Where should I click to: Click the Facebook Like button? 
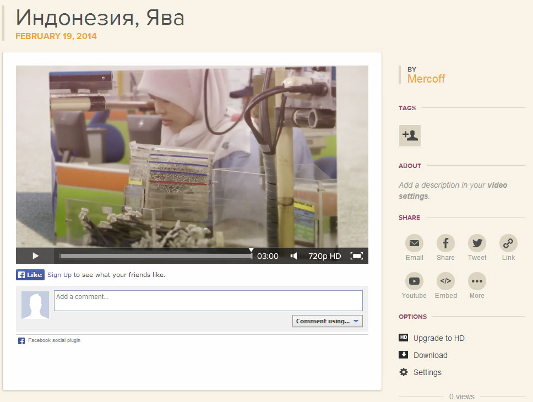coord(30,275)
